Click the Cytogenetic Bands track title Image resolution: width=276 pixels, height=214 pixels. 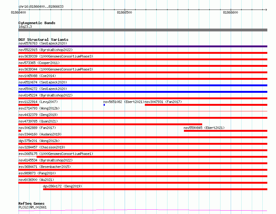coord(37,23)
